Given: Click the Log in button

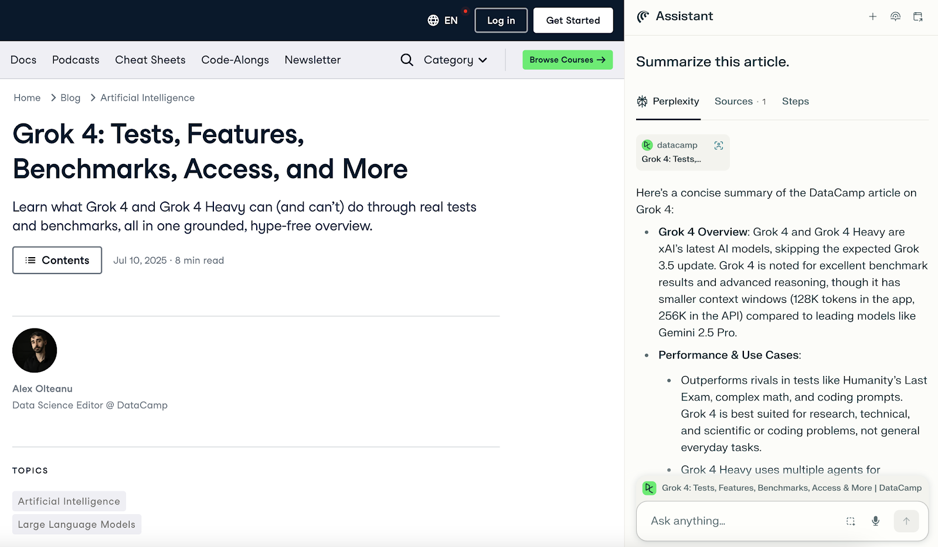Looking at the screenshot, I should pos(501,20).
